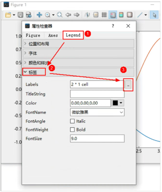Select the pan tool with four arrows

click(x=39, y=15)
